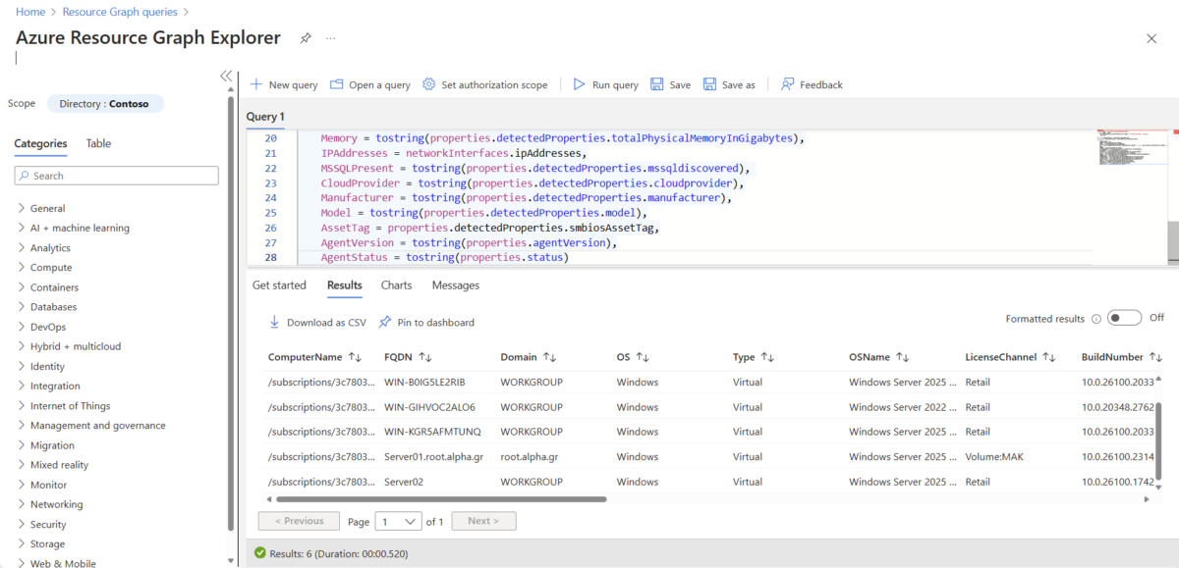
Task: Go to Home breadcrumb link
Action: pos(30,12)
